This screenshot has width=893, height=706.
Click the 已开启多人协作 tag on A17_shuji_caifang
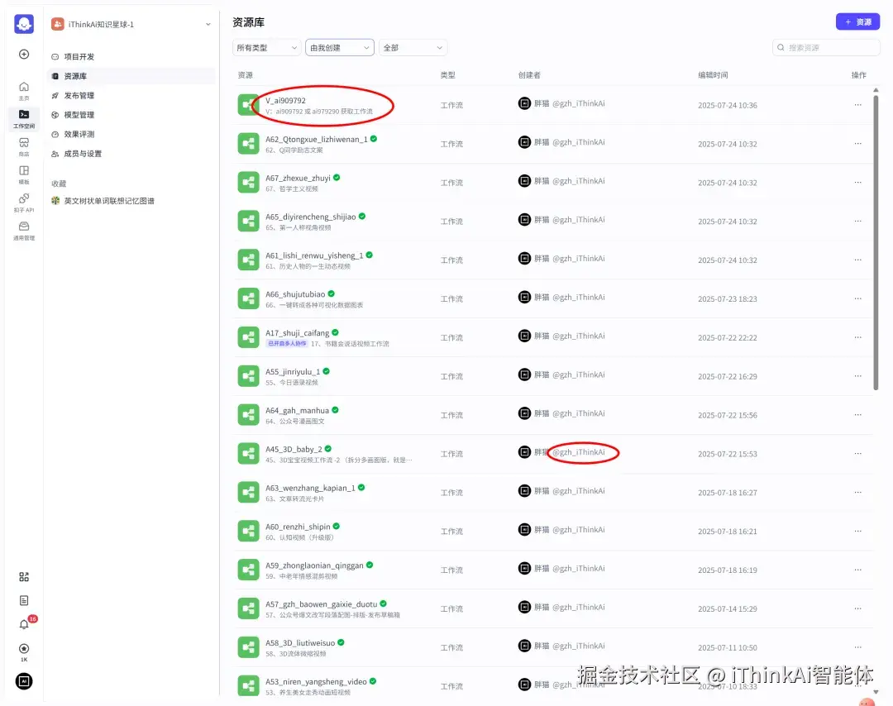click(287, 343)
